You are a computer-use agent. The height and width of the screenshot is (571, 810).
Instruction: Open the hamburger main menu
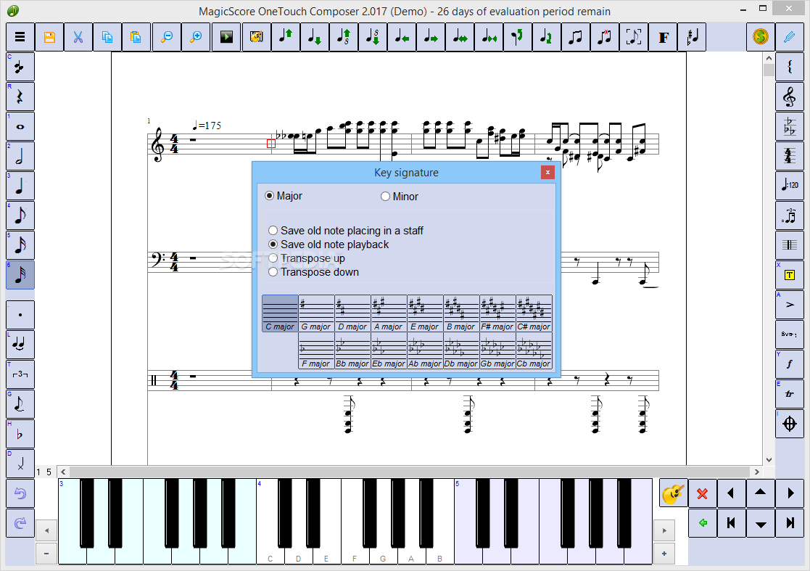pyautogui.click(x=20, y=37)
